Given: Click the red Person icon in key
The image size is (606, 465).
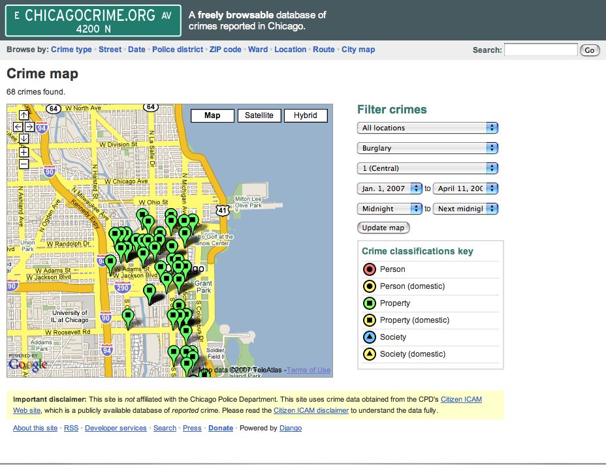Looking at the screenshot, I should [x=370, y=269].
